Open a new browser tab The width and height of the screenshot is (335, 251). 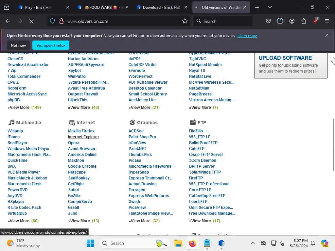click(x=257, y=8)
